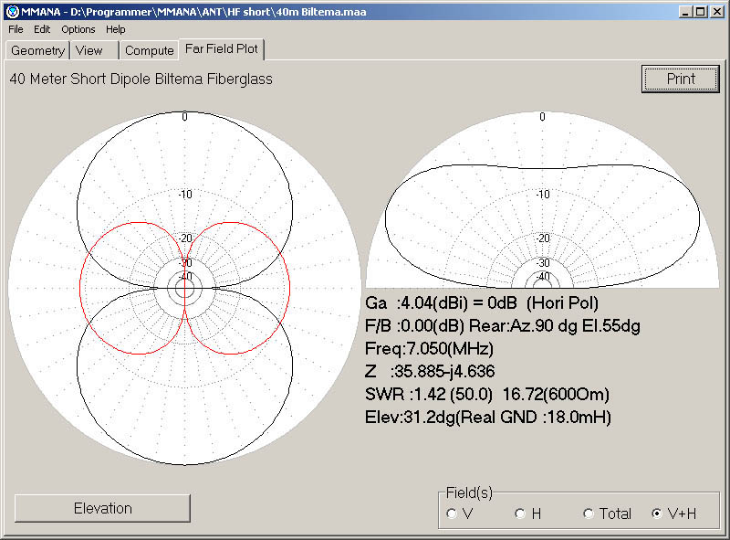Click the MMANA application icon in title bar

pos(13,11)
